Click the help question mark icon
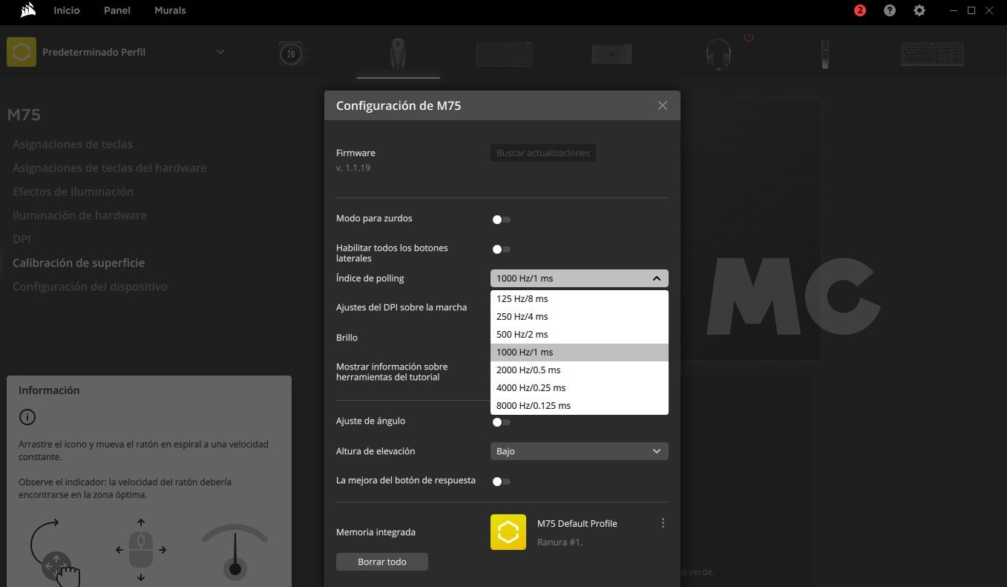The width and height of the screenshot is (1007, 587). [890, 10]
